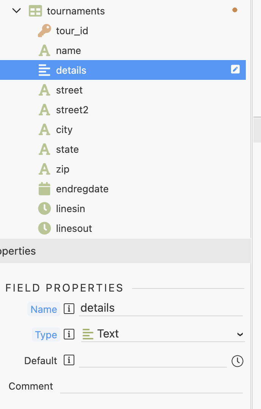The width and height of the screenshot is (261, 409).
Task: Open the info icon next to Type
Action: (x=69, y=334)
